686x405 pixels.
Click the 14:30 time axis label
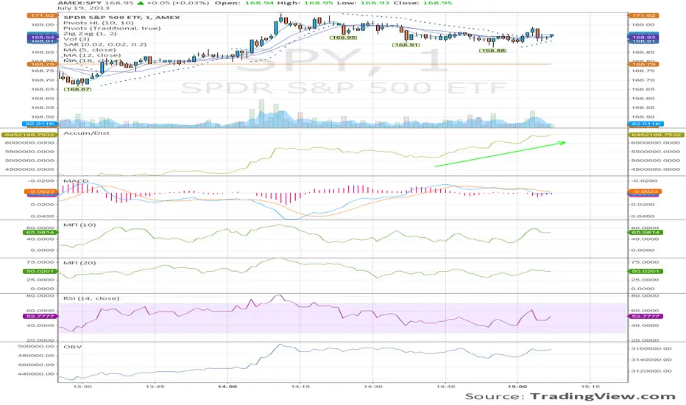coord(372,387)
